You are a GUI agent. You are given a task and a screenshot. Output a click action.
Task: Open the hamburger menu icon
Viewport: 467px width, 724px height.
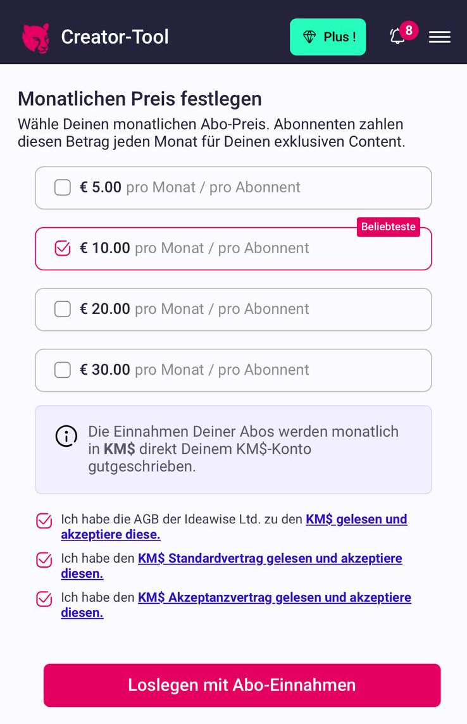tap(439, 37)
